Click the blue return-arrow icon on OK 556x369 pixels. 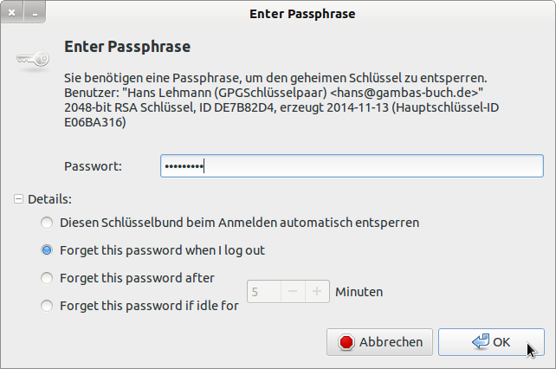tap(481, 342)
